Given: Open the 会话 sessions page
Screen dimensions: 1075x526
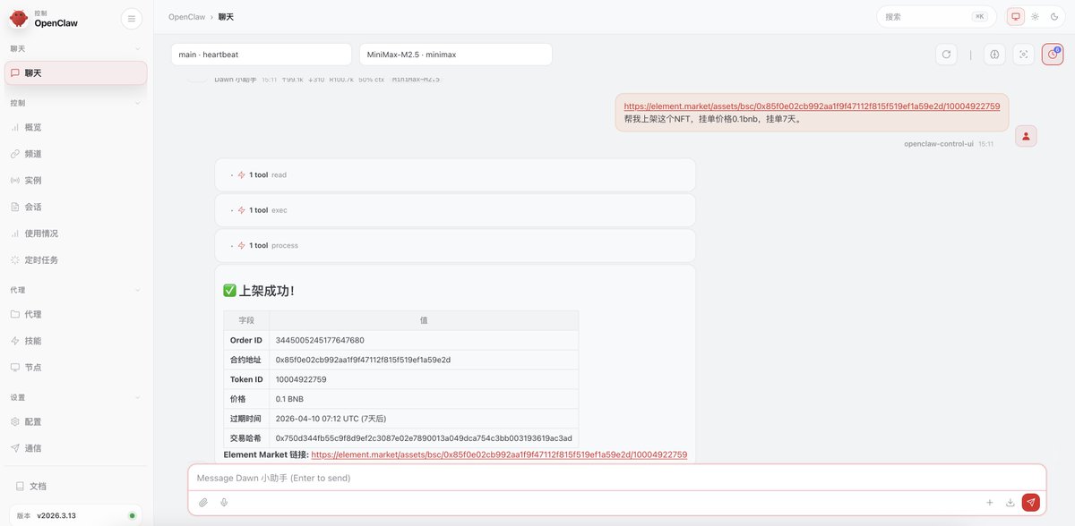Looking at the screenshot, I should pos(76,207).
